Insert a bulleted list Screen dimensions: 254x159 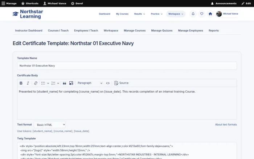point(43,83)
